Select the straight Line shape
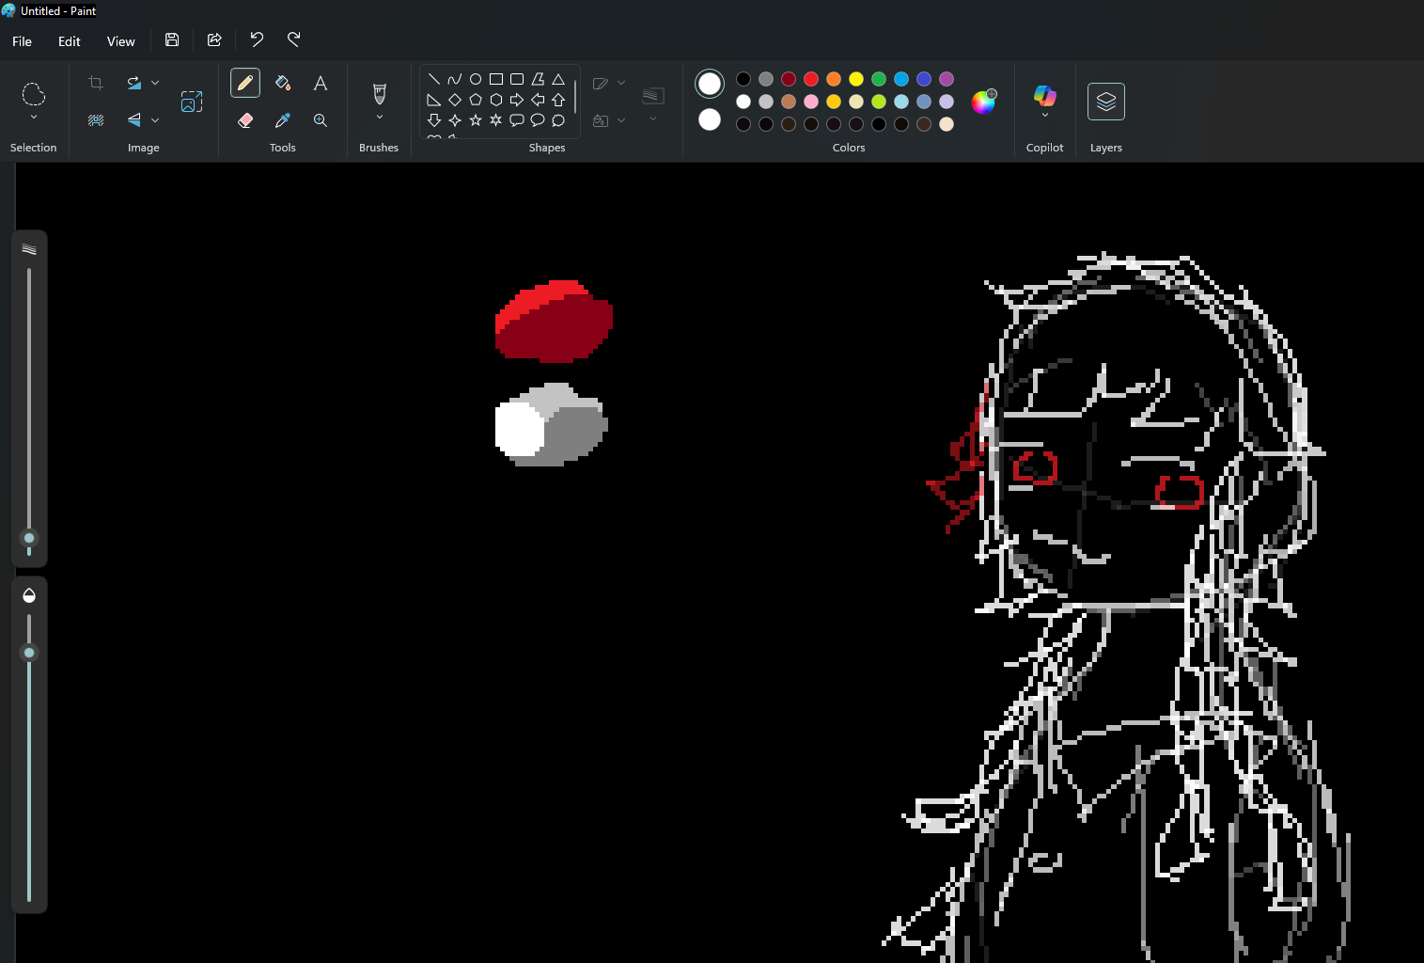The width and height of the screenshot is (1424, 963). tap(434, 79)
